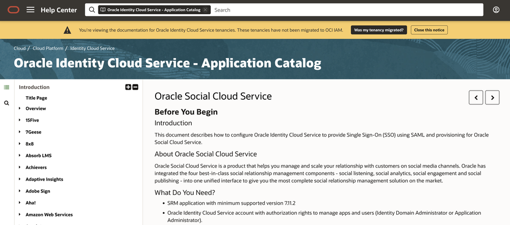Click the Help Center title link
510x225 pixels.
[x=59, y=10]
